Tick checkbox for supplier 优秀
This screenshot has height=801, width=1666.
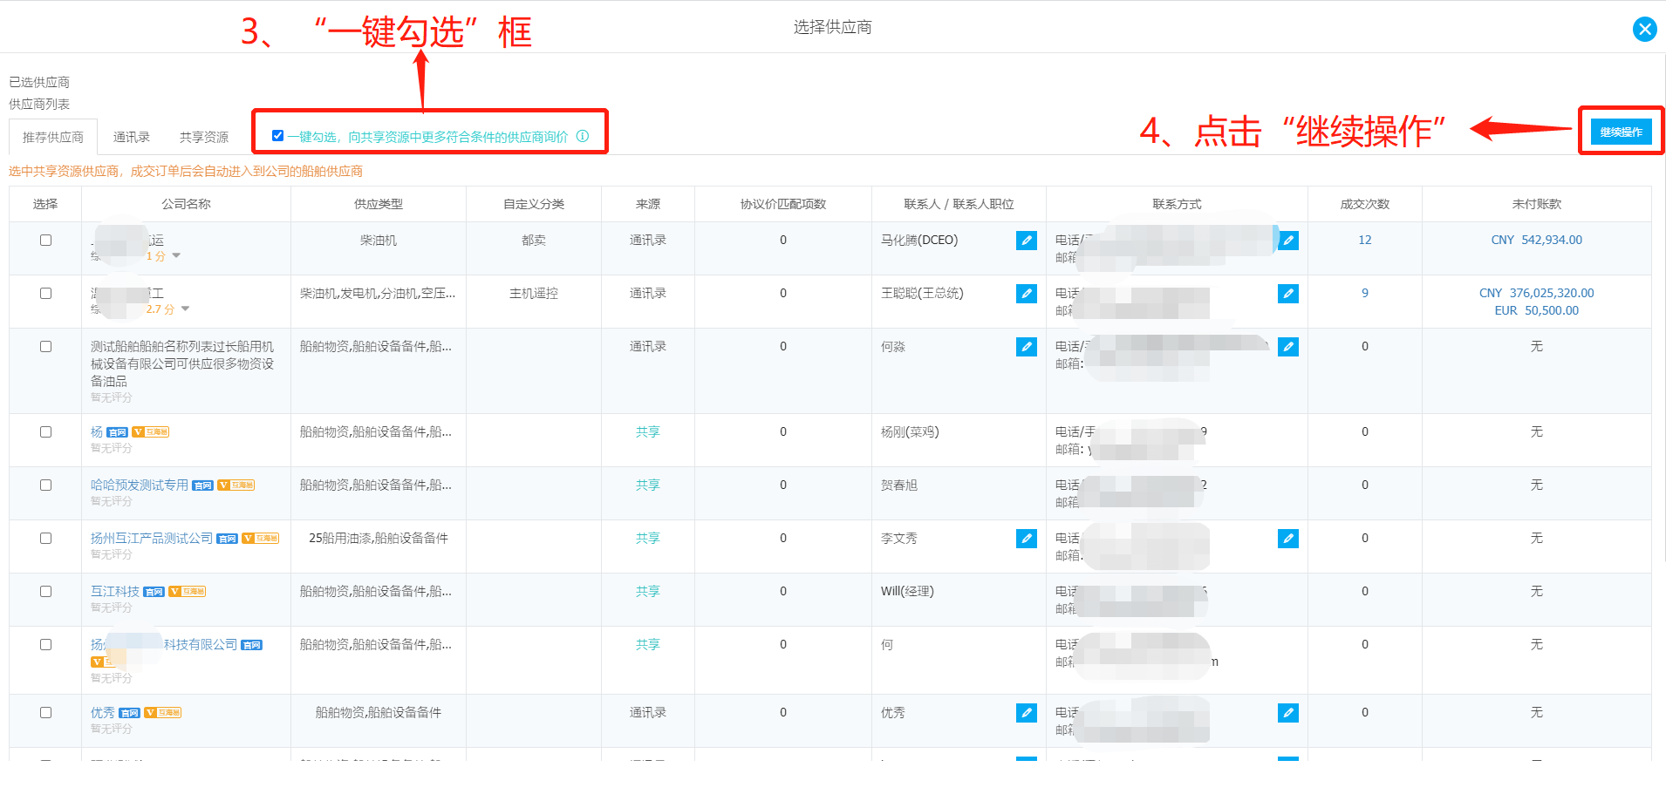[x=45, y=713]
